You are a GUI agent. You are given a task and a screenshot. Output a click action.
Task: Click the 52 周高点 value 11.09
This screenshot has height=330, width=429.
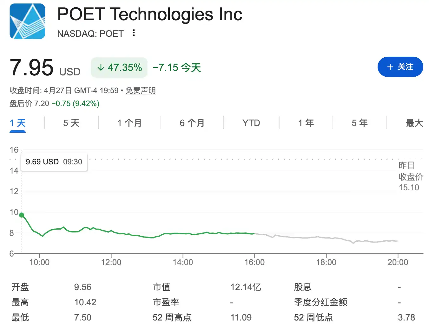[x=241, y=317]
